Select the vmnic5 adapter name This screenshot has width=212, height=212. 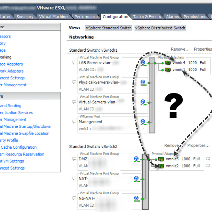tap(172, 159)
